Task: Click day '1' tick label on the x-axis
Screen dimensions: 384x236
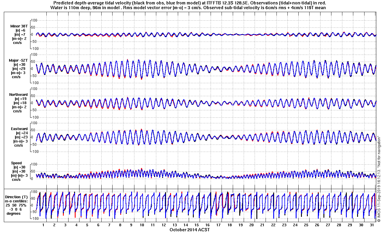Action: click(43, 225)
